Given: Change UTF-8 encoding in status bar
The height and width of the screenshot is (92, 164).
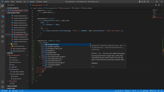Looking at the screenshot, I should [x=134, y=91].
